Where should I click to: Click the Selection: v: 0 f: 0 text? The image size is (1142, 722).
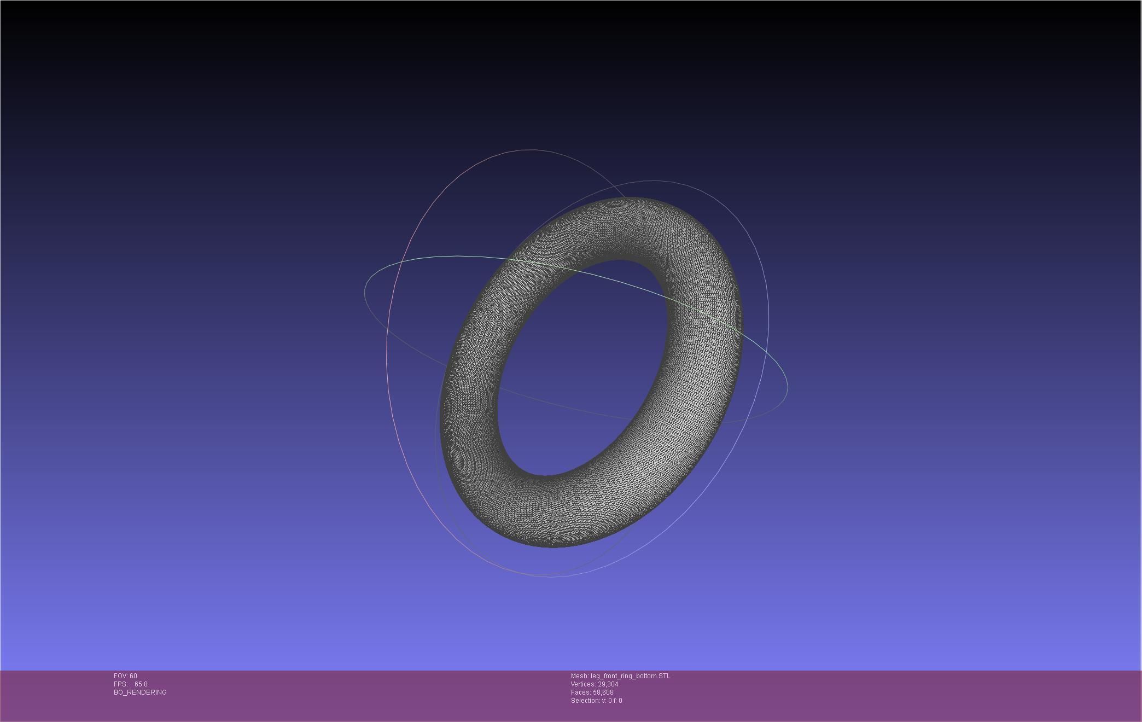[x=596, y=701]
